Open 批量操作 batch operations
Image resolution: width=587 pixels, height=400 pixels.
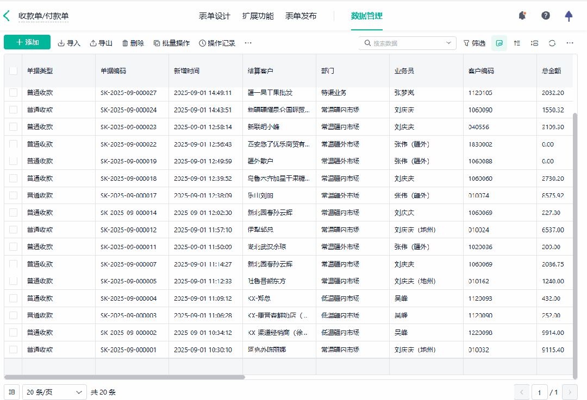tap(171, 43)
